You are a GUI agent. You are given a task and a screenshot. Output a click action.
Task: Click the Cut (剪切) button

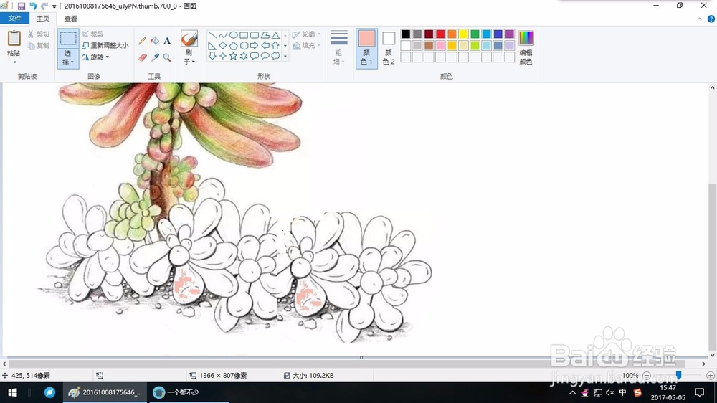click(39, 34)
